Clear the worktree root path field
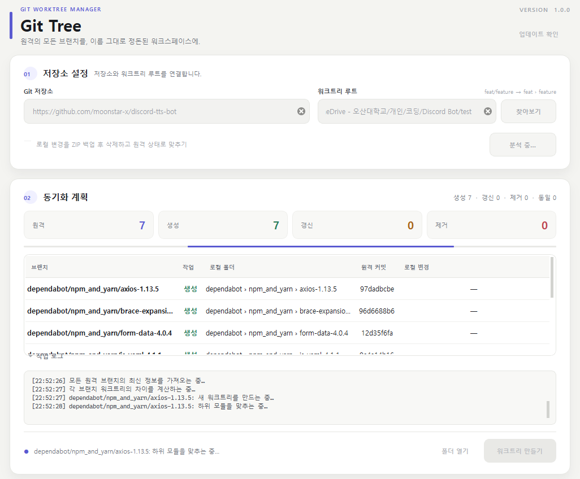Viewport: 580px width, 479px height. coord(488,111)
